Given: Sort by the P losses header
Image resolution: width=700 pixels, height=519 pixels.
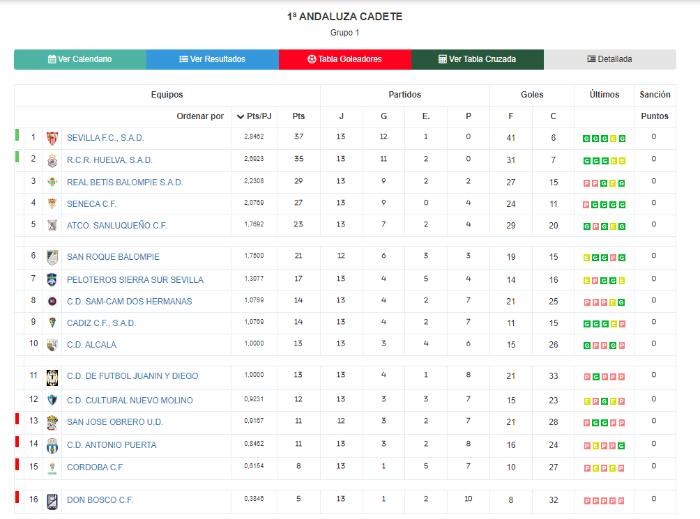Looking at the screenshot, I should (x=469, y=116).
